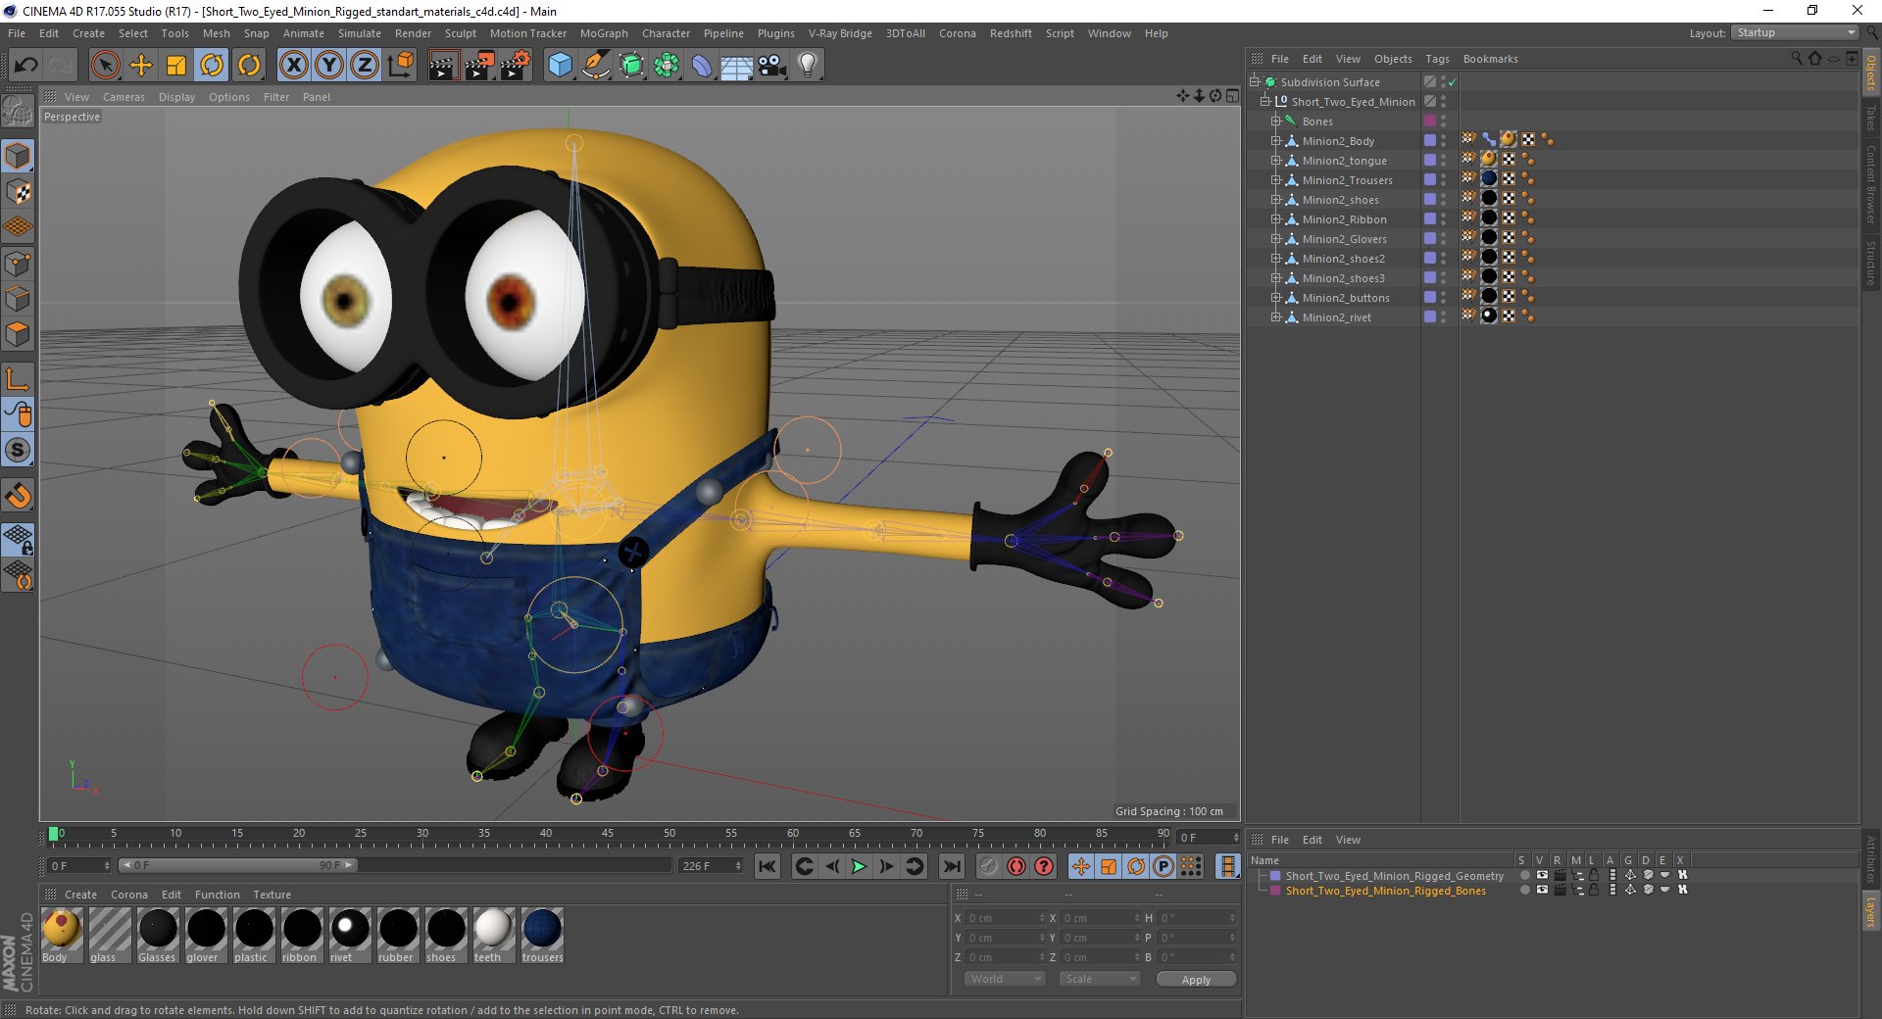Click the Undo arrow icon
Image resolution: width=1882 pixels, height=1019 pixels.
[x=25, y=66]
